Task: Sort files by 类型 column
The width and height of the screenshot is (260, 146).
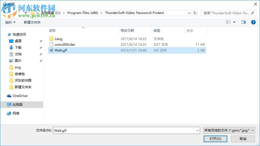Action: click(x=157, y=31)
